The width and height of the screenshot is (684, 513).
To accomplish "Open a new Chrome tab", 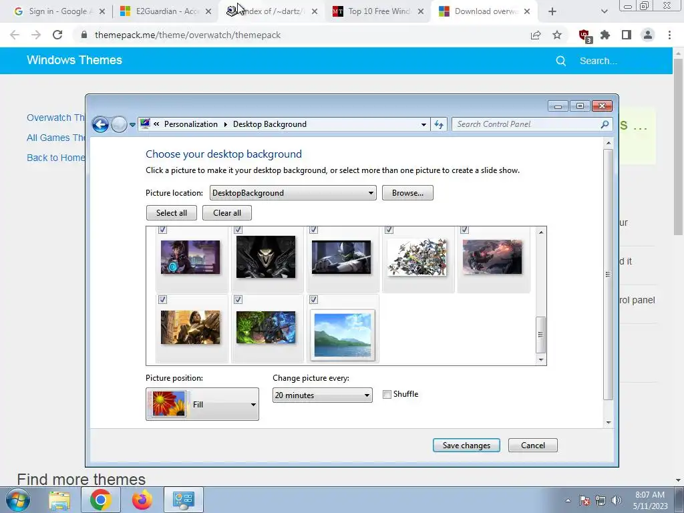I will click(552, 11).
